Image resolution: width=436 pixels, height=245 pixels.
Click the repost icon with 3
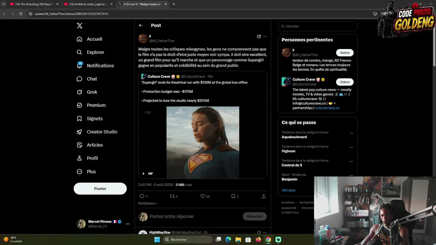point(172,196)
